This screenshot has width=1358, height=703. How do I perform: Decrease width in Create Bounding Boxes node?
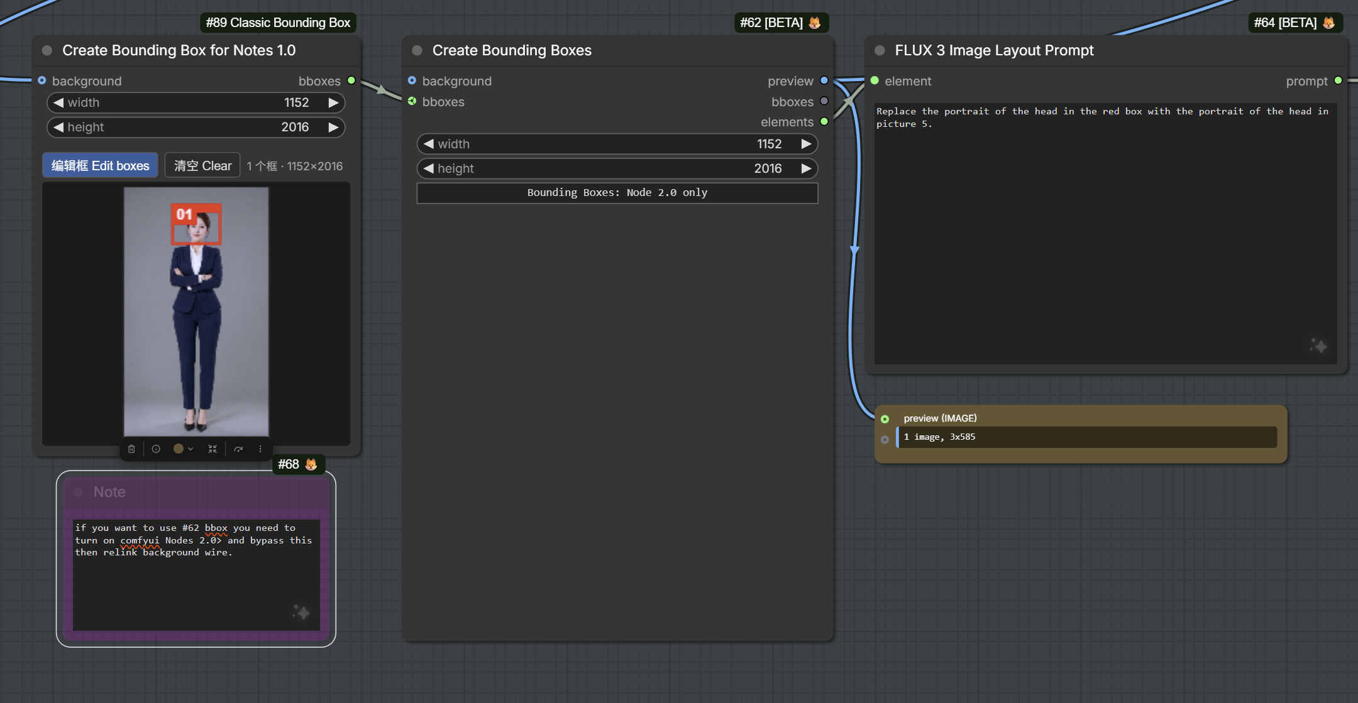coord(429,144)
